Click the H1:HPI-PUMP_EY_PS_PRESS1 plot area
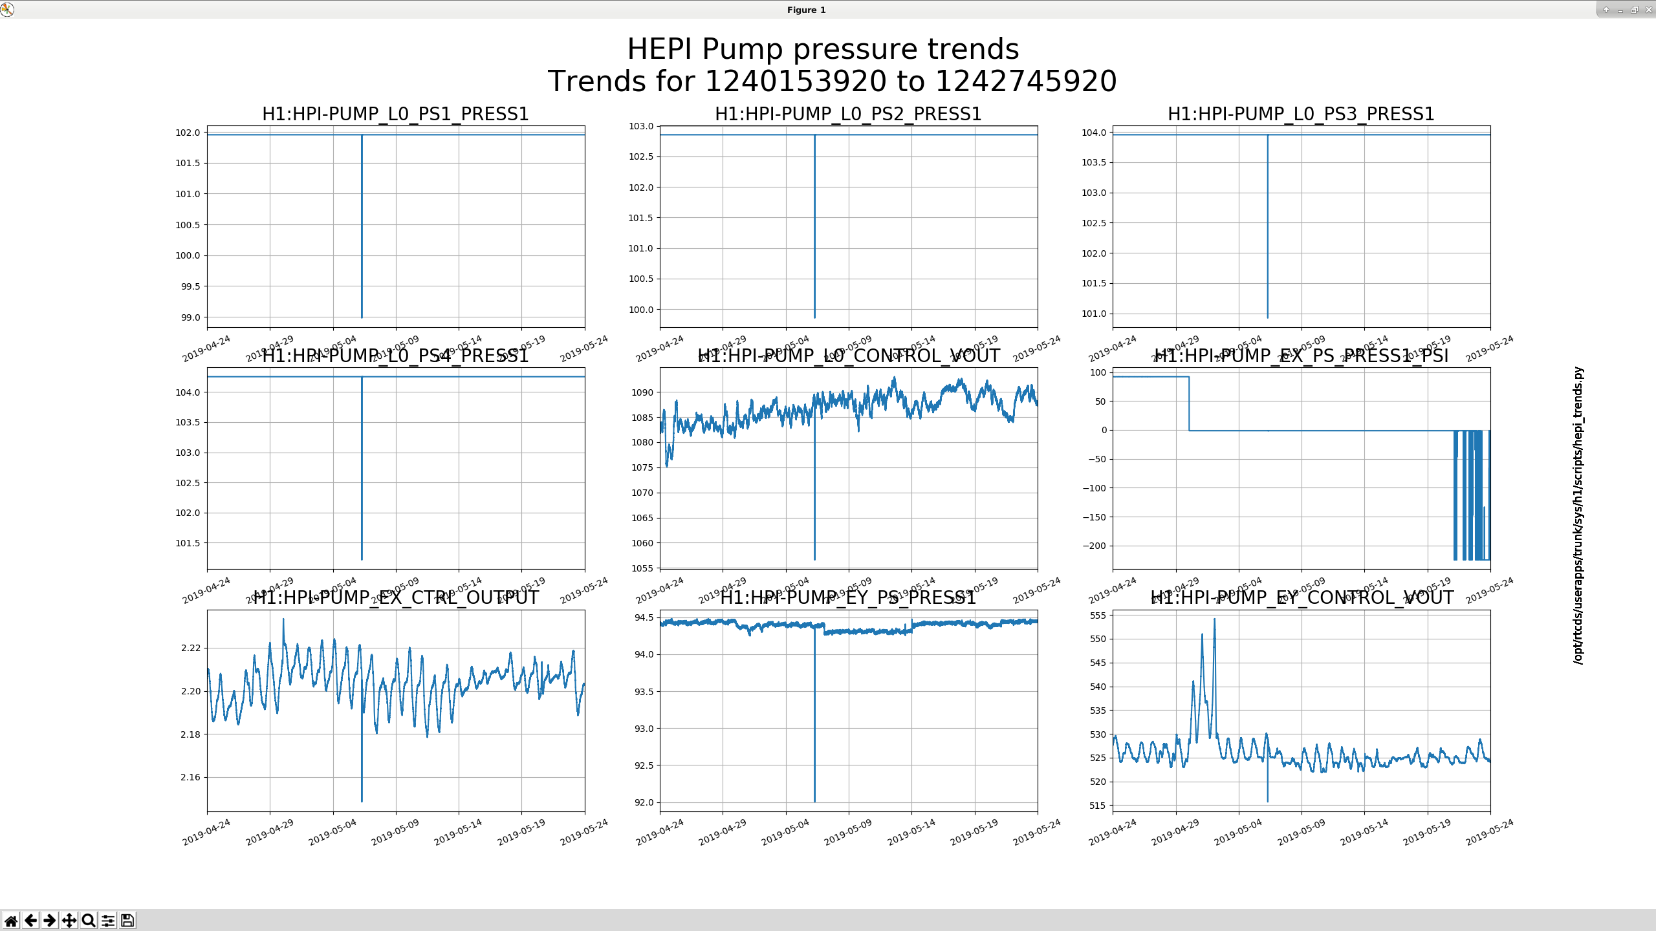Screen dimensions: 1656x931 point(849,711)
